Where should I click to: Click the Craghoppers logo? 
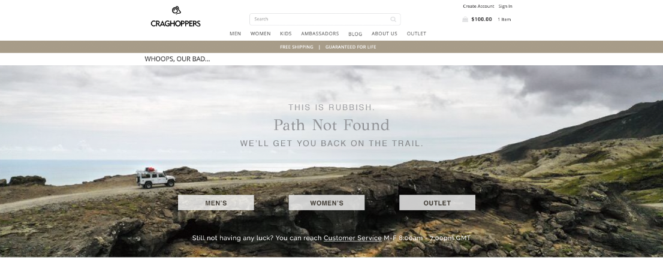point(176,17)
